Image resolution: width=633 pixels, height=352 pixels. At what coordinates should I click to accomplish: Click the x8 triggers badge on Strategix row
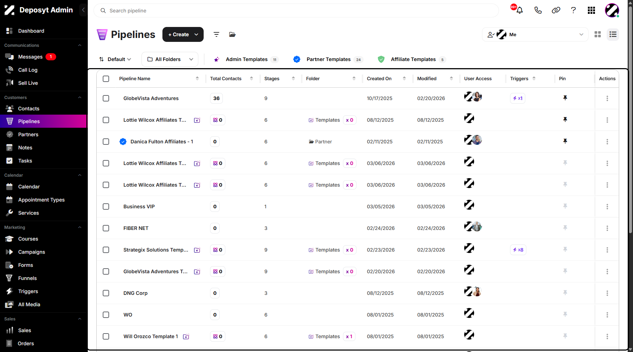click(x=518, y=250)
